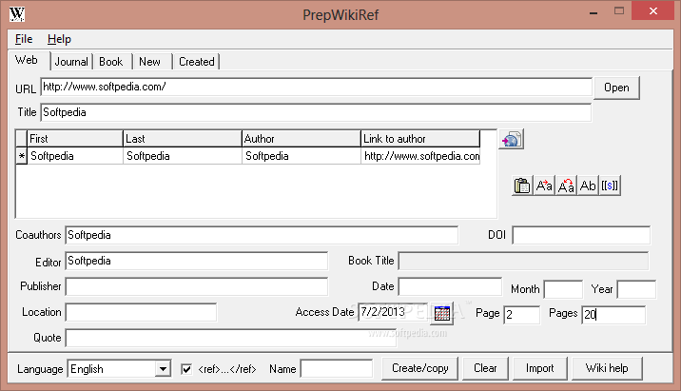Click the Page field containing 2
The image size is (681, 391).
521,315
